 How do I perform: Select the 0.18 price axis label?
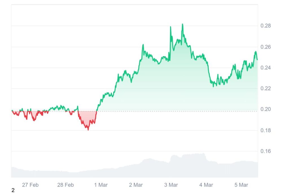click(x=266, y=130)
